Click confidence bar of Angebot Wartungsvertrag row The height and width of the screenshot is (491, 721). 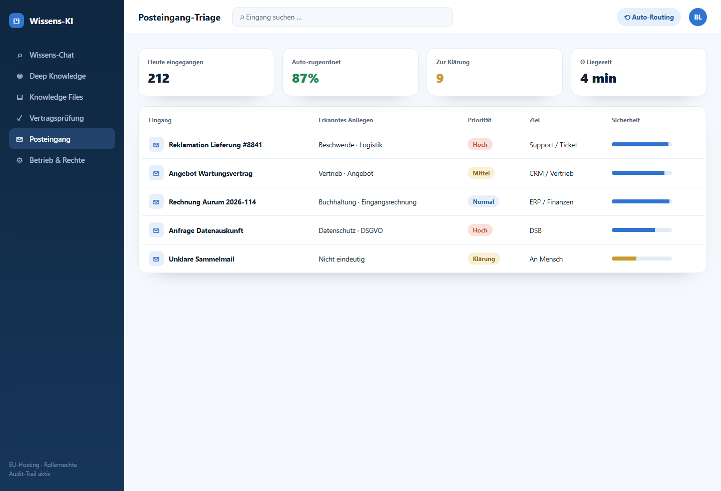642,173
